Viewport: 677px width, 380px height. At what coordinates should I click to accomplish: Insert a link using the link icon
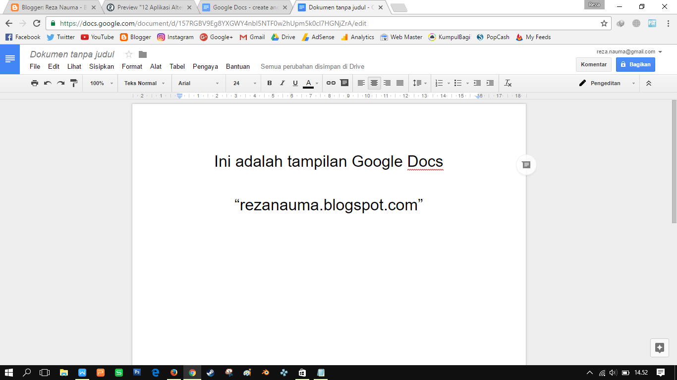331,83
